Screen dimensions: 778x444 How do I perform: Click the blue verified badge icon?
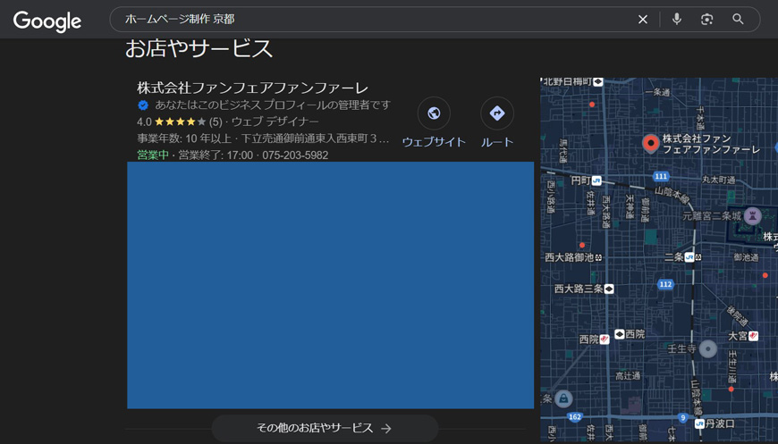coord(143,105)
